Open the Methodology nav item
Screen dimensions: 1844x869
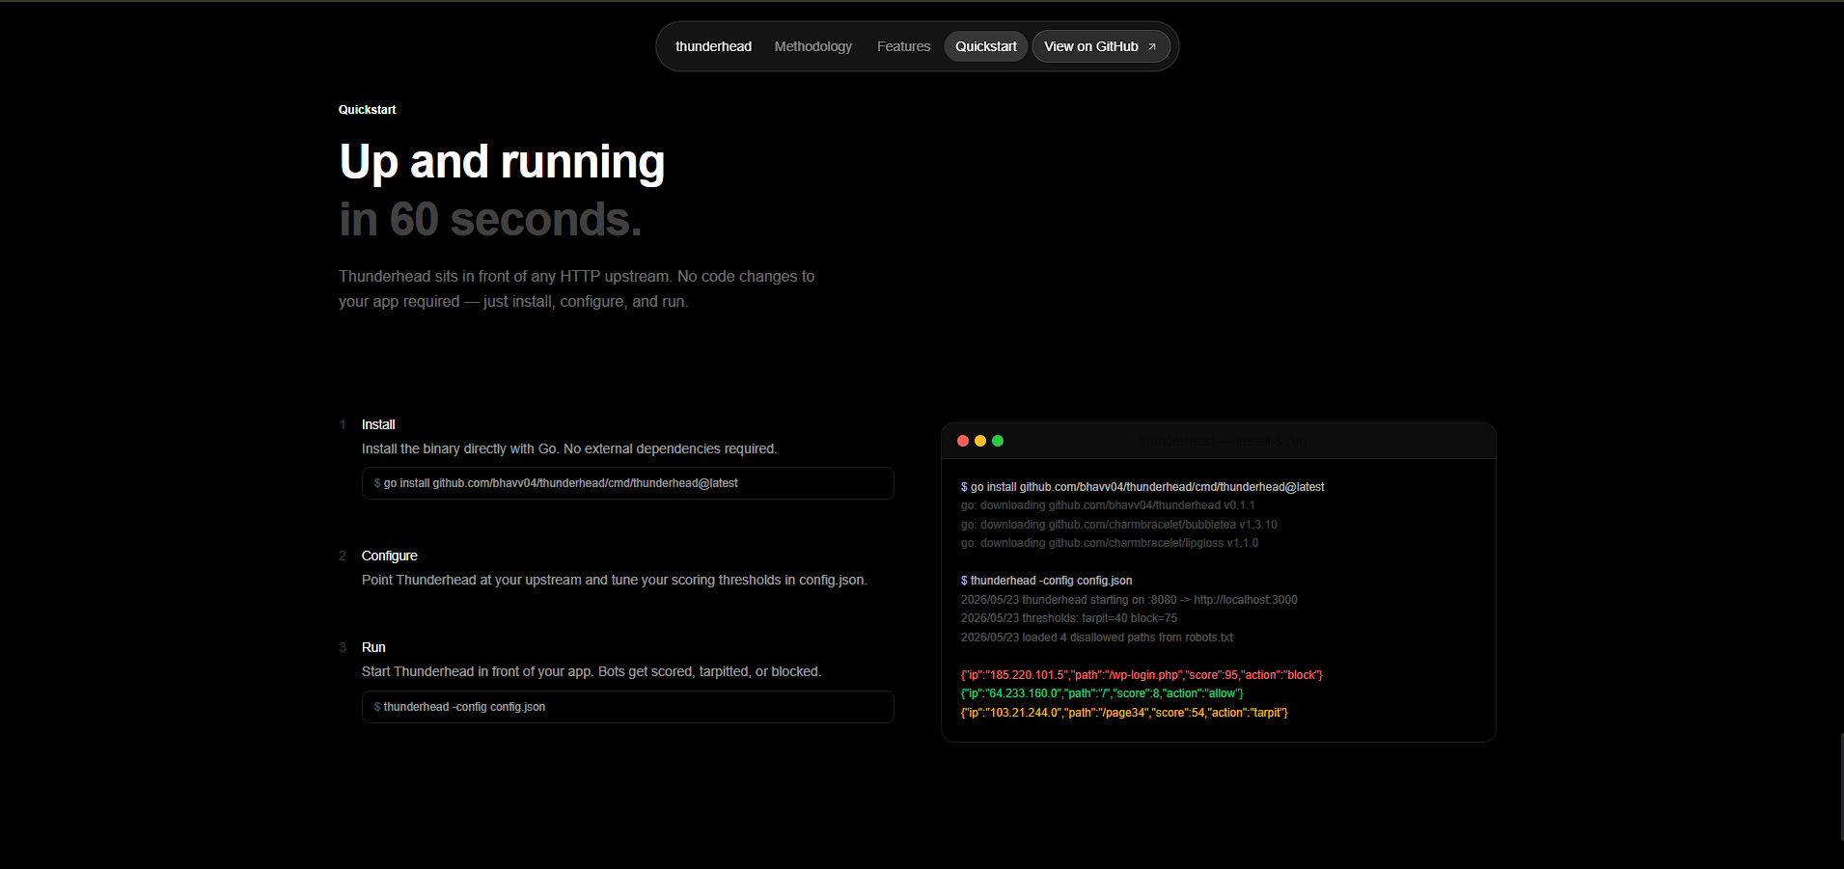[812, 46]
